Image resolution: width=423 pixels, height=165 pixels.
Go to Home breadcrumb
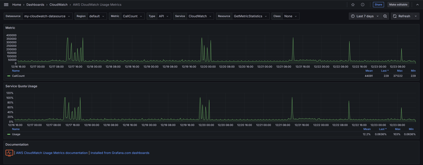(17, 5)
